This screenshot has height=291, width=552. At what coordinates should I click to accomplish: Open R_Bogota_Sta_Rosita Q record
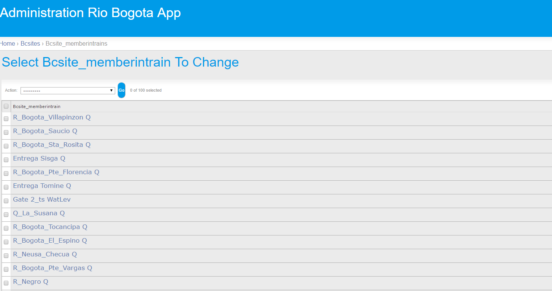(x=52, y=145)
